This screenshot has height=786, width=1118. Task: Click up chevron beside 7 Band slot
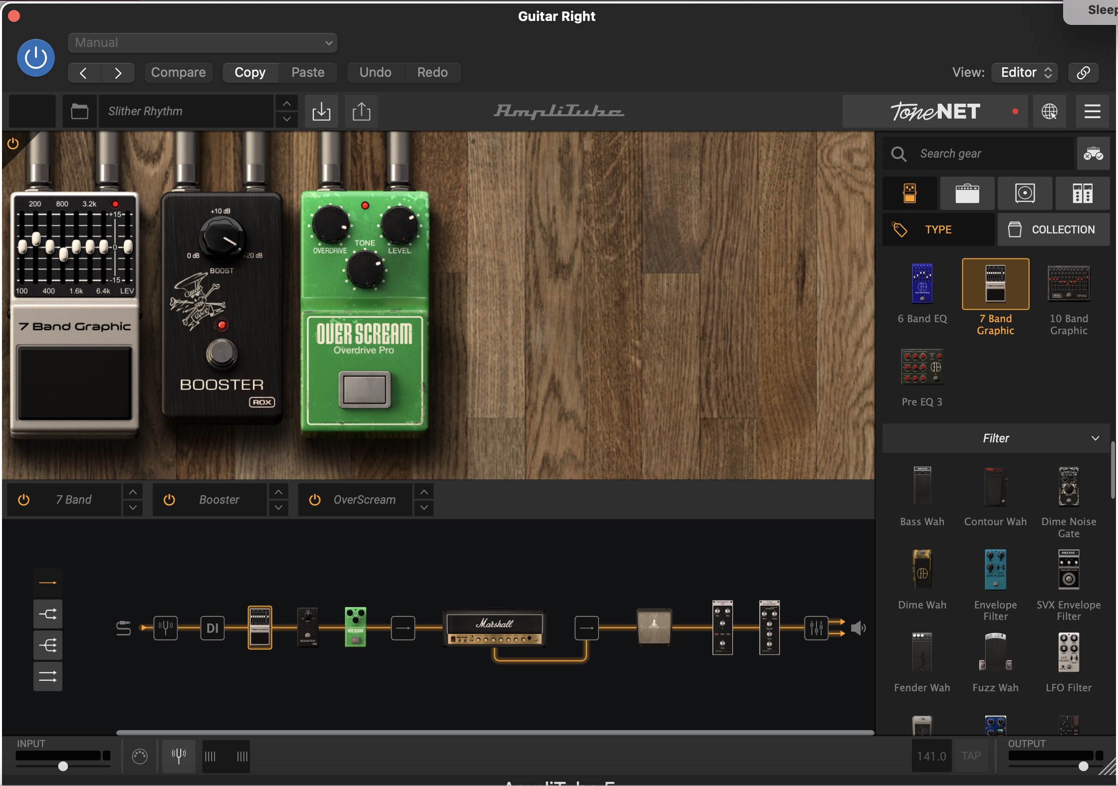coord(133,492)
